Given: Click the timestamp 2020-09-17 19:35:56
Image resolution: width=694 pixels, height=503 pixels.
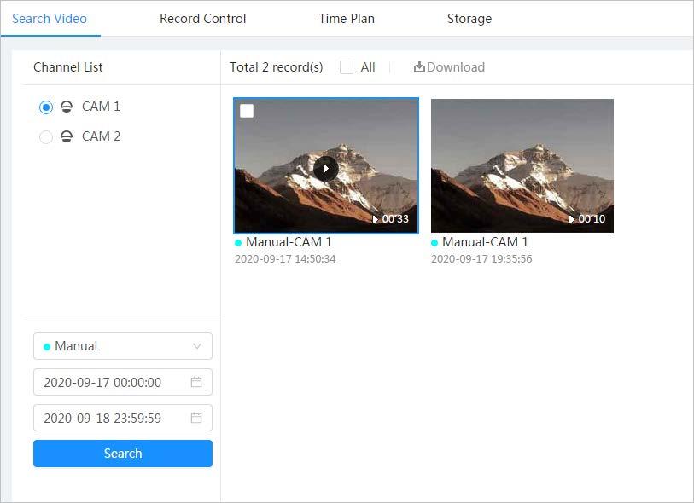Looking at the screenshot, I should click(481, 259).
